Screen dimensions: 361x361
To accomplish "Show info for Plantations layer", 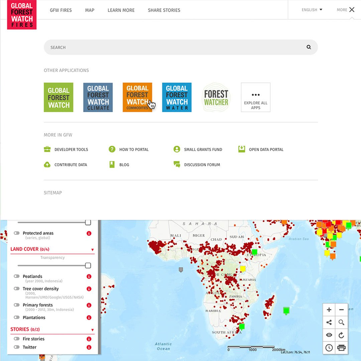I will pyautogui.click(x=89, y=318).
